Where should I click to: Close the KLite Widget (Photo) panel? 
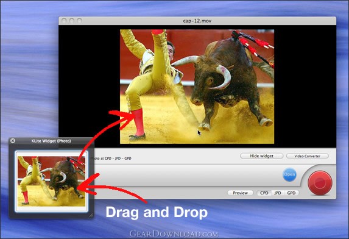coord(13,141)
